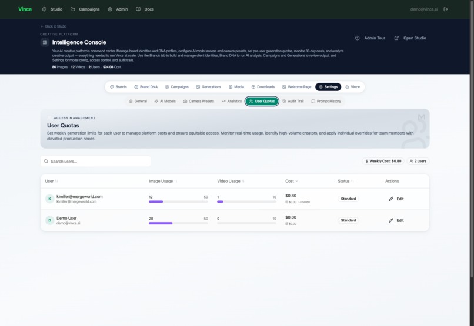This screenshot has height=326, width=474.
Task: Open the Generations tab
Action: [x=209, y=87]
